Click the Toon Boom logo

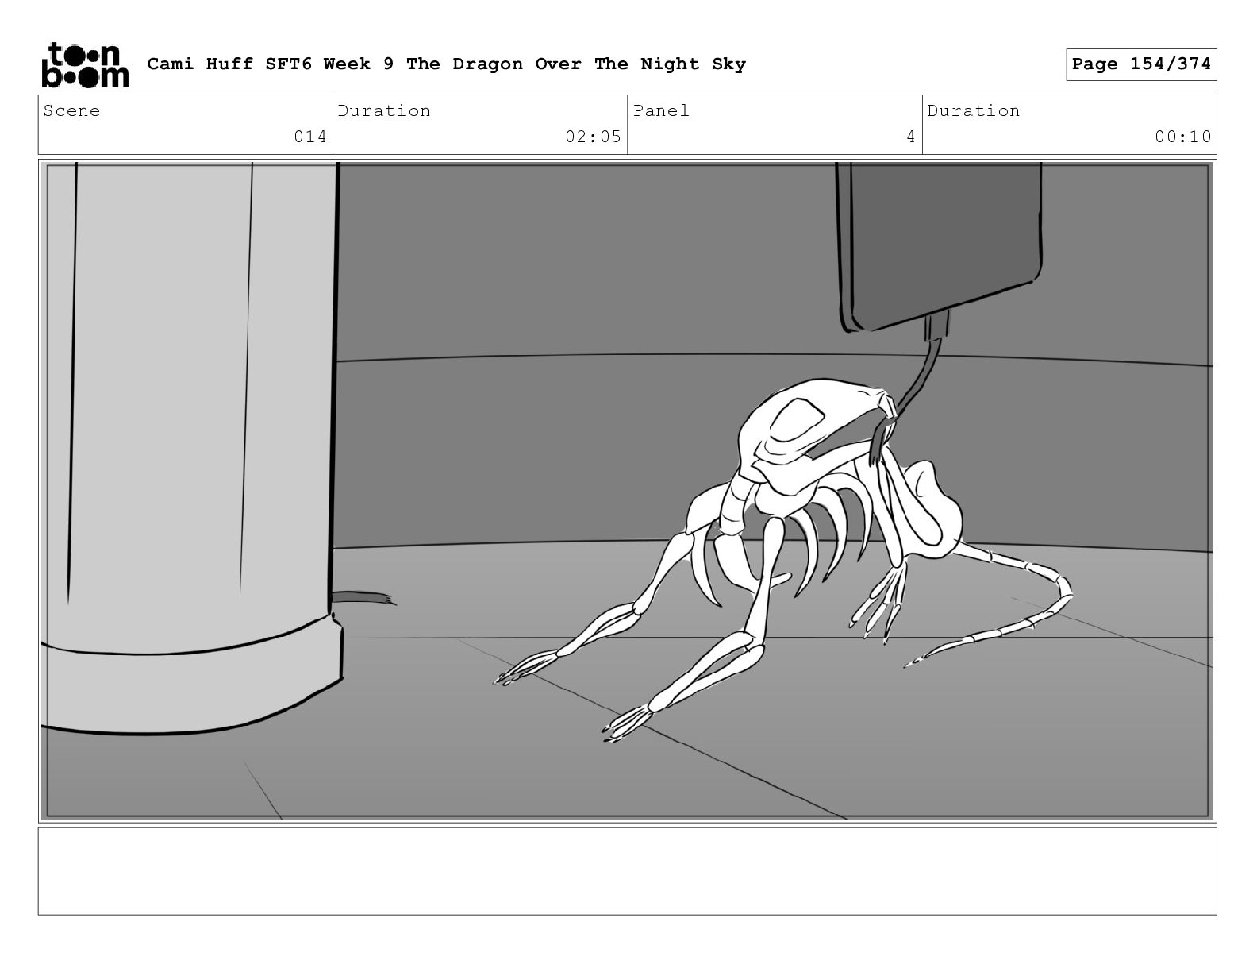coord(85,64)
